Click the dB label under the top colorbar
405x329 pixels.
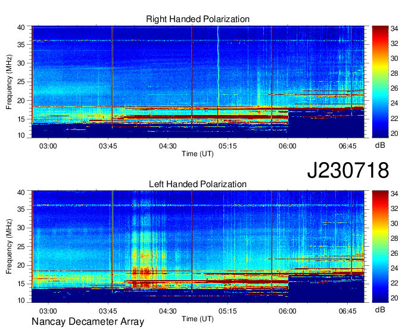[380, 145]
